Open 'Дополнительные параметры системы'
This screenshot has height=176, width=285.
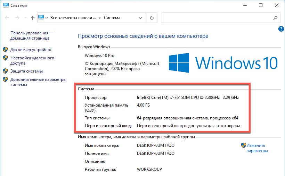click(38, 82)
